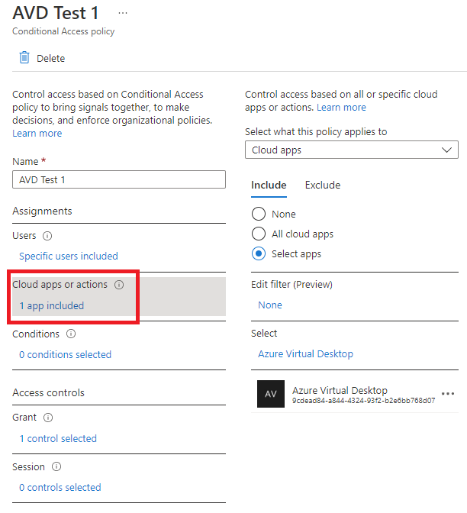Click the Azure Virtual Desktop app name in list
The image size is (467, 513).
click(x=340, y=390)
